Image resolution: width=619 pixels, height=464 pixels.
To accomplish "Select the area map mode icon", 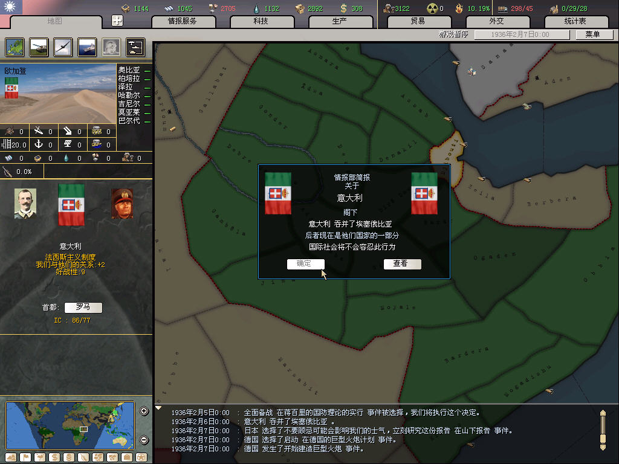I will [x=112, y=457].
